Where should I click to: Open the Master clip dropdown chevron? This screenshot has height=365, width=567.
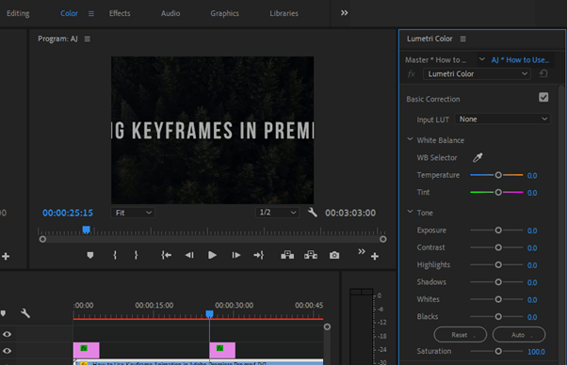coord(481,59)
